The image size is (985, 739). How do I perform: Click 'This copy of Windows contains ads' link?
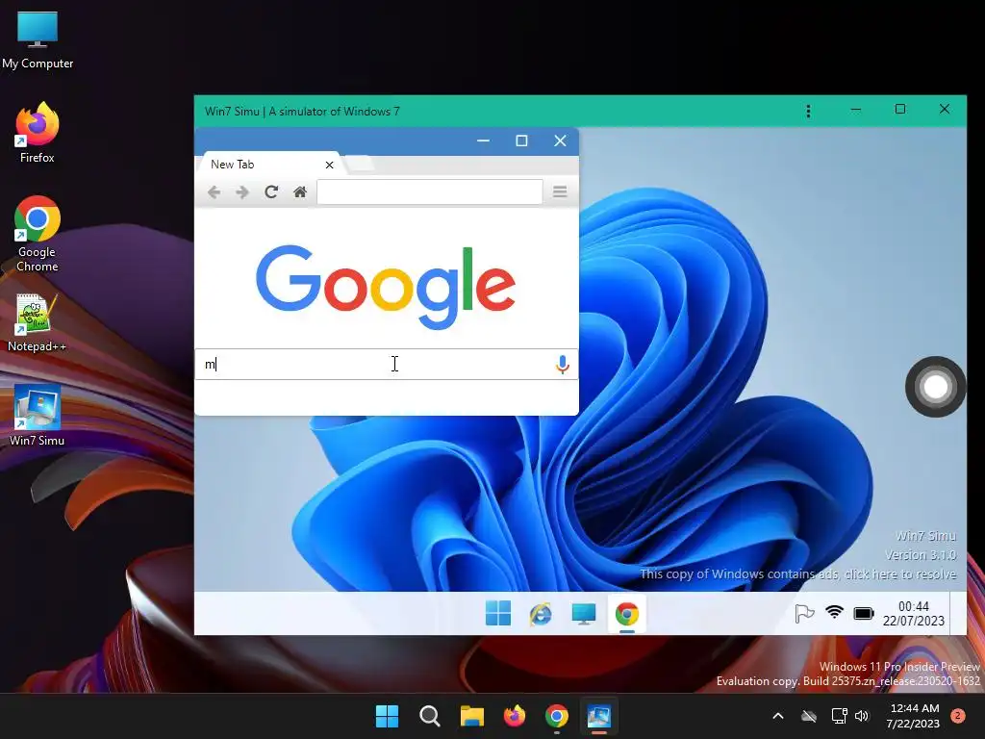tap(797, 573)
